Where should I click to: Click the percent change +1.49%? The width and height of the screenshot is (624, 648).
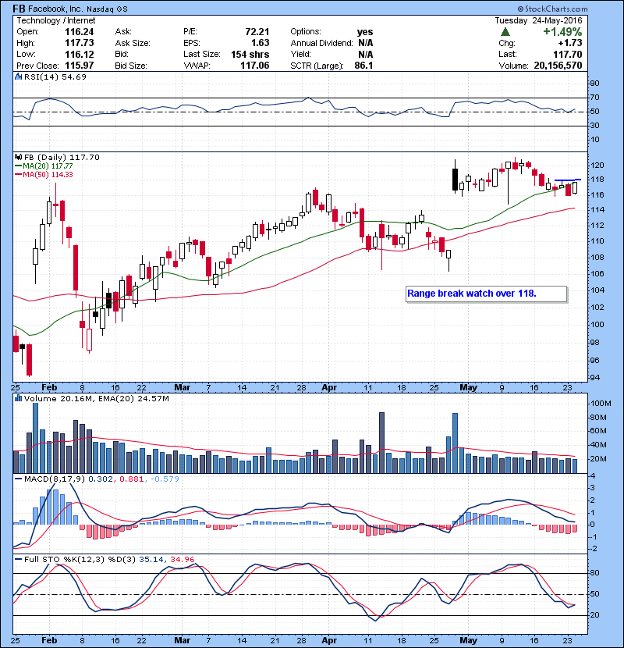tap(562, 32)
